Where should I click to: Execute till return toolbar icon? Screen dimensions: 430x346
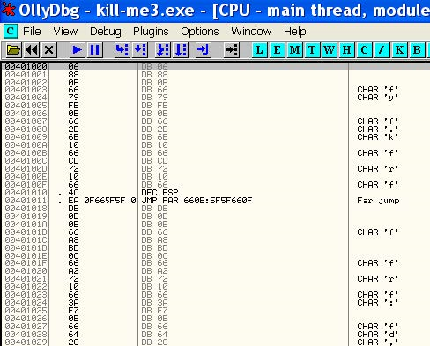click(x=203, y=50)
